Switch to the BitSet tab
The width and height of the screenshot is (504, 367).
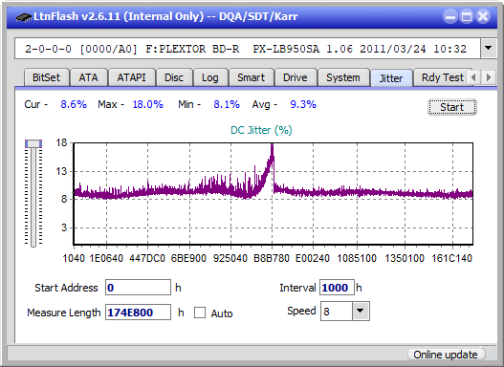(x=46, y=77)
